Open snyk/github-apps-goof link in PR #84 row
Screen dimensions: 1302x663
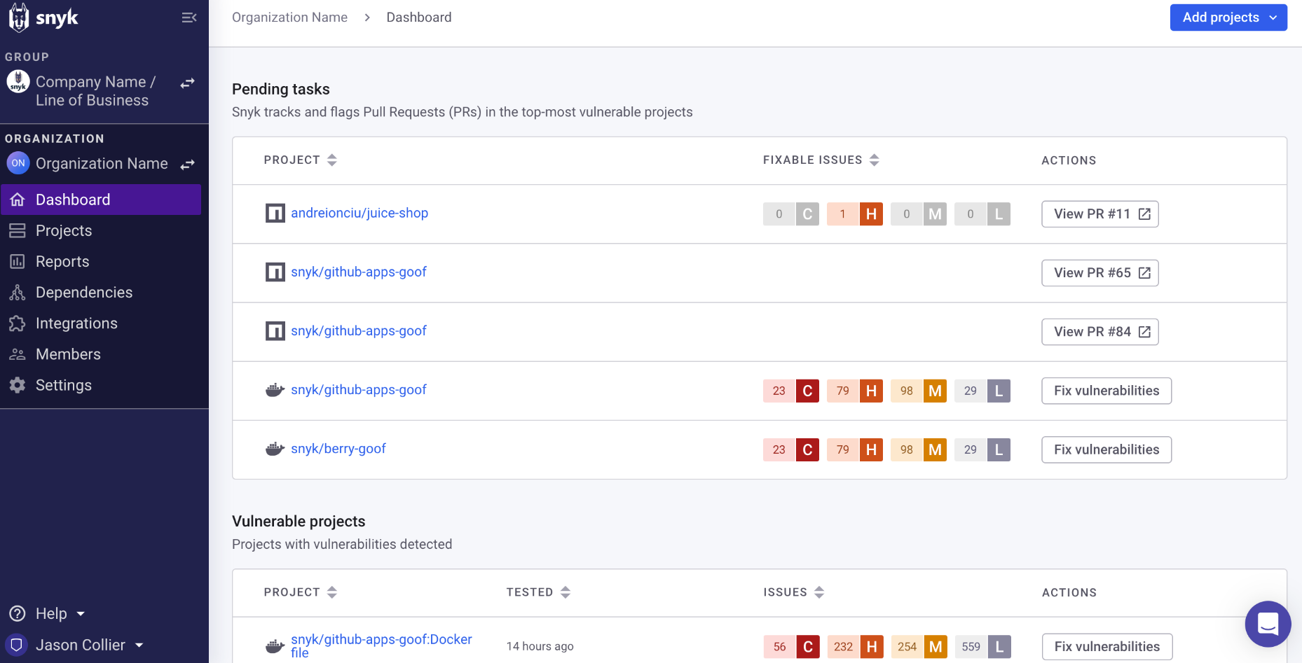[358, 330]
